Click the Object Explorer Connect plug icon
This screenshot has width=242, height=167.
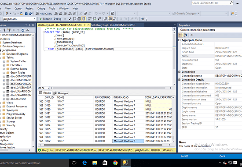coord(4,30)
